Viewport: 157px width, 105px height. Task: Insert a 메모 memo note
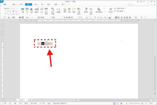coord(74,10)
